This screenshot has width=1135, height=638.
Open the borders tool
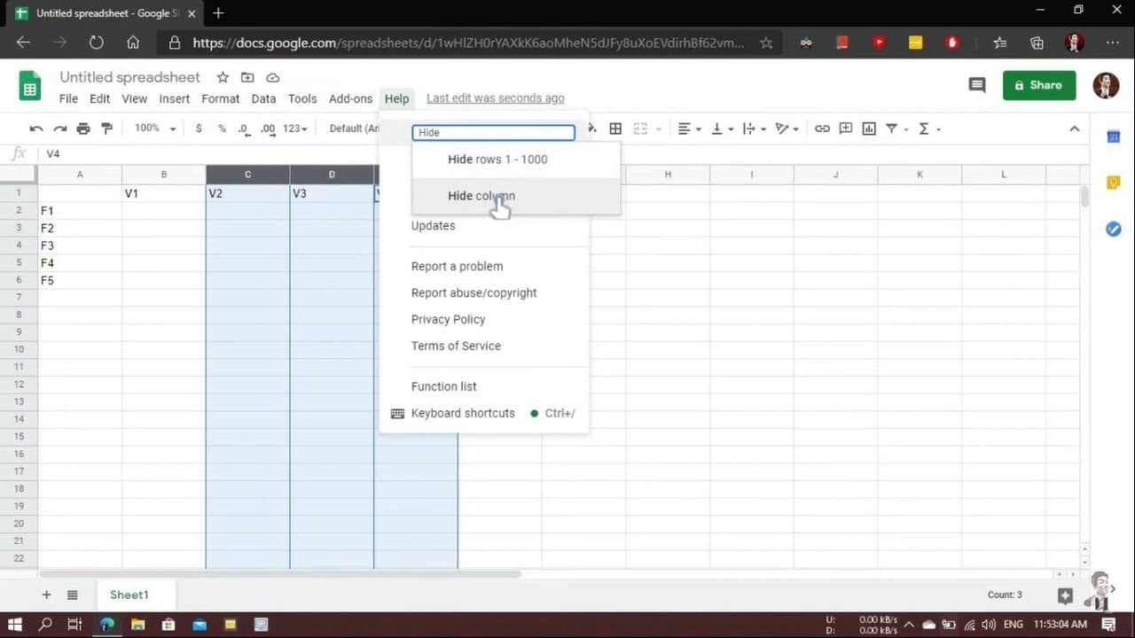tap(615, 128)
